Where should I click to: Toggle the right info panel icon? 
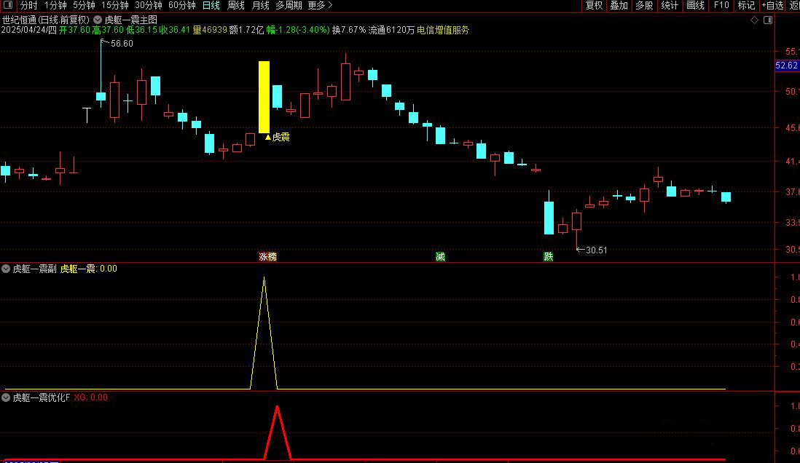(768, 20)
